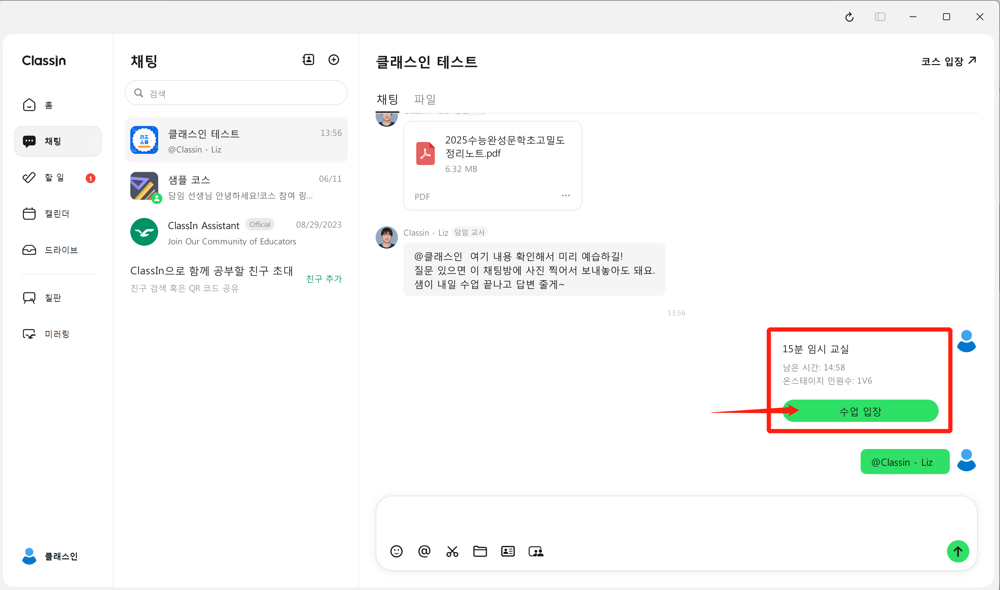The width and height of the screenshot is (1000, 590).
Task: Click the blue user avatar beside the @Classin - Liz bubble
Action: click(x=966, y=461)
